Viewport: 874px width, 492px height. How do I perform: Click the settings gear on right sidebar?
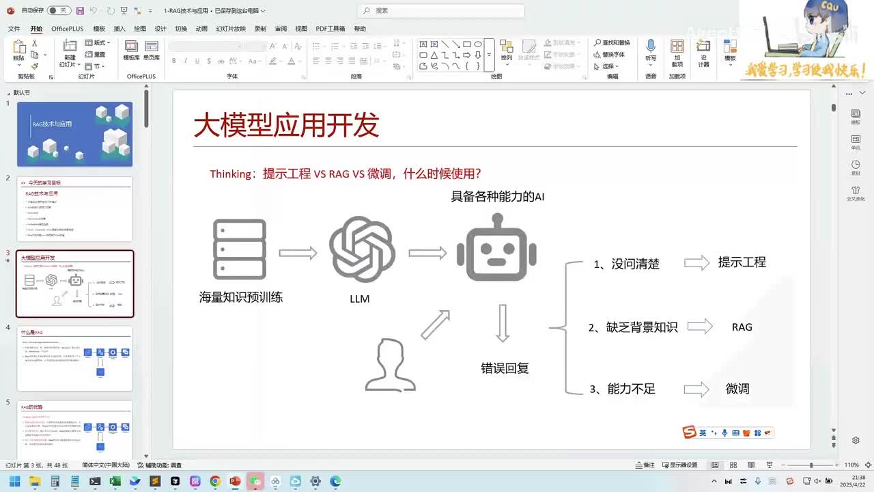click(x=856, y=441)
